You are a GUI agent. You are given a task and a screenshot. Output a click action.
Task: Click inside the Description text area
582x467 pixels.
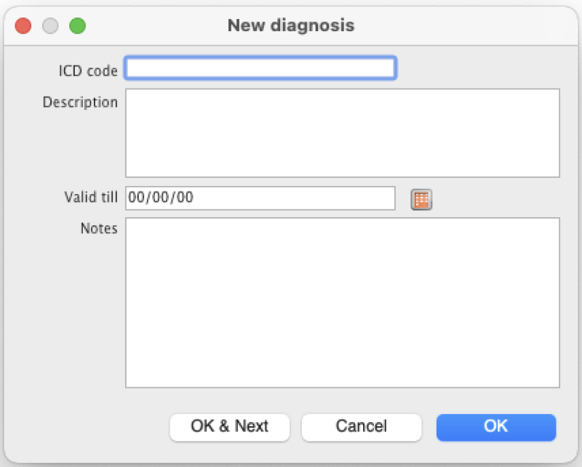pos(342,133)
